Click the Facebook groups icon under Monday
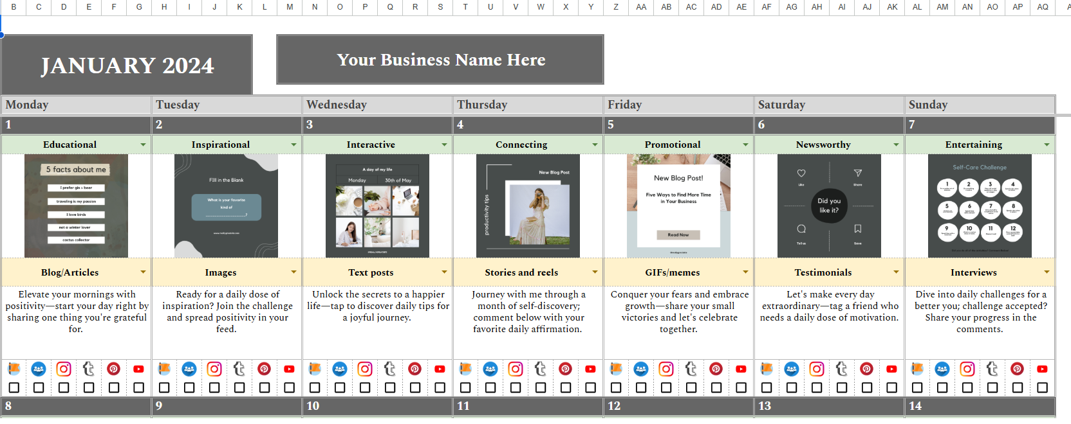The image size is (1071, 424). [x=39, y=369]
